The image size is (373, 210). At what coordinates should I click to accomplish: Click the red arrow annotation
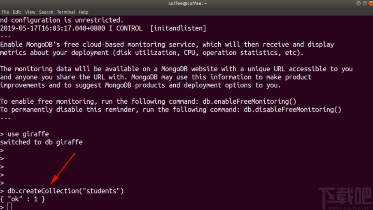click(x=63, y=168)
